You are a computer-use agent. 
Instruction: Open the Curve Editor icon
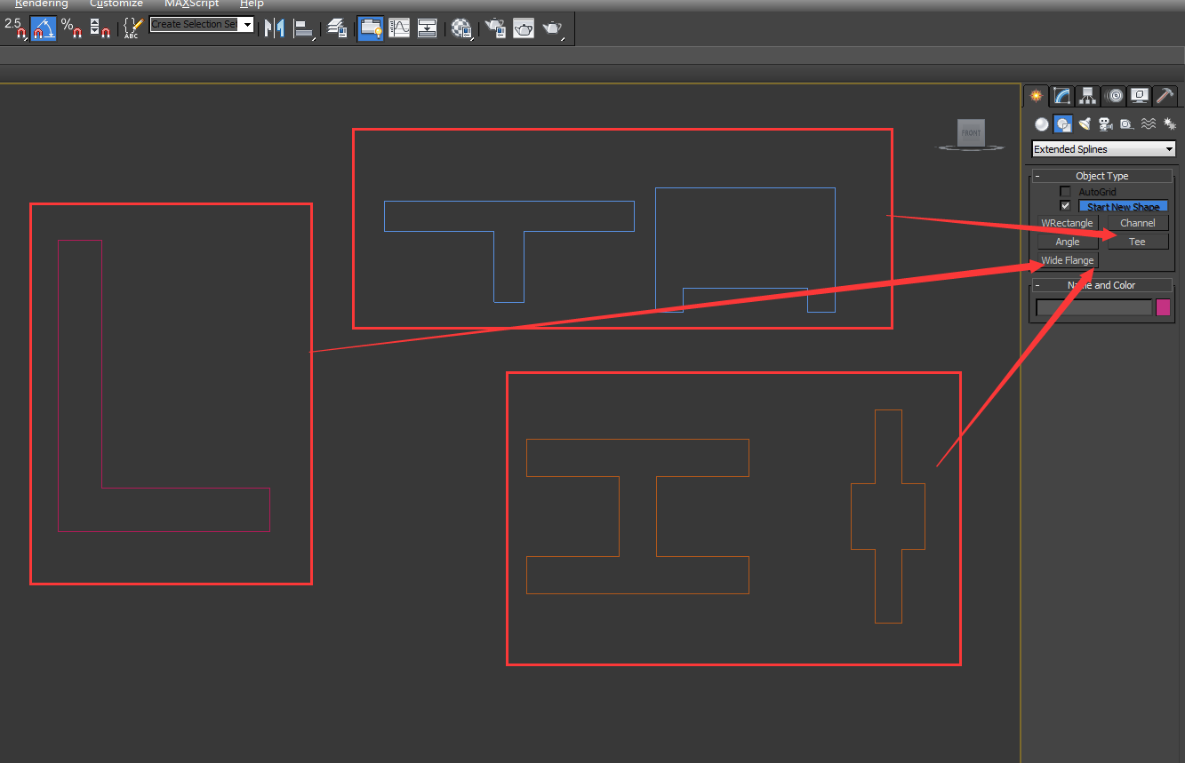click(399, 28)
